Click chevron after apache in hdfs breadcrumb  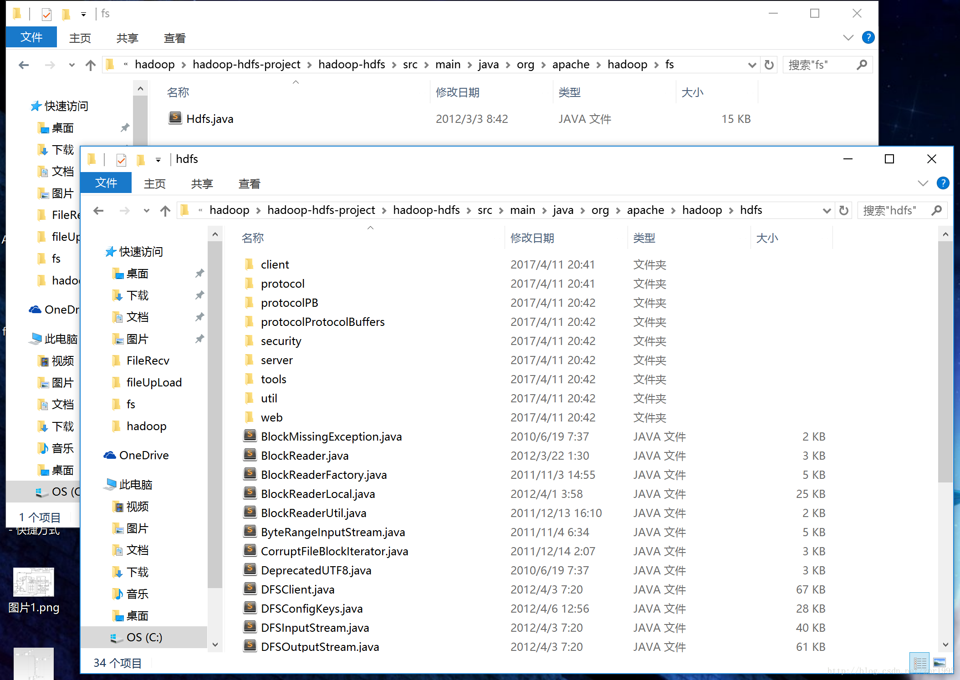[673, 210]
